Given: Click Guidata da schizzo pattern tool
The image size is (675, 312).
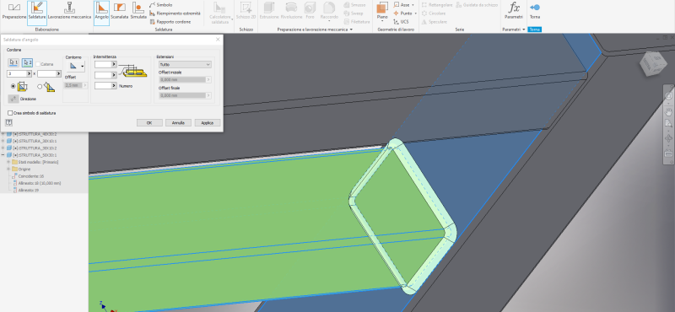Looking at the screenshot, I should click(x=477, y=5).
